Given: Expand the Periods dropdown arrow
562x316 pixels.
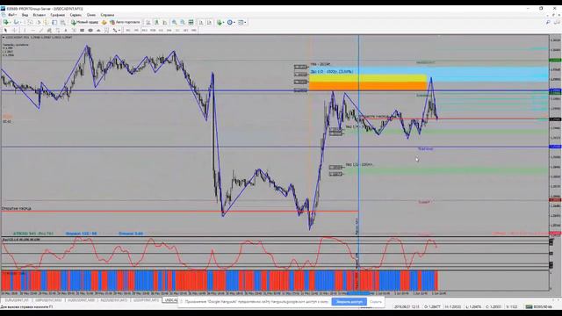Looking at the screenshot, I should coord(234,22).
